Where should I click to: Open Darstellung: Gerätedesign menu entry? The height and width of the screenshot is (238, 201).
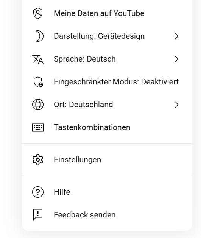pyautogui.click(x=107, y=36)
